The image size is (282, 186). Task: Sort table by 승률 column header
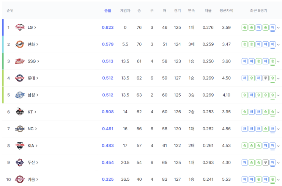[107, 11]
